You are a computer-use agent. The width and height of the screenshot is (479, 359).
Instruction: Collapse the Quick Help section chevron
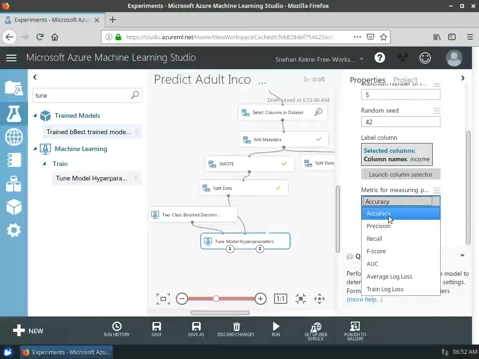[x=462, y=256]
